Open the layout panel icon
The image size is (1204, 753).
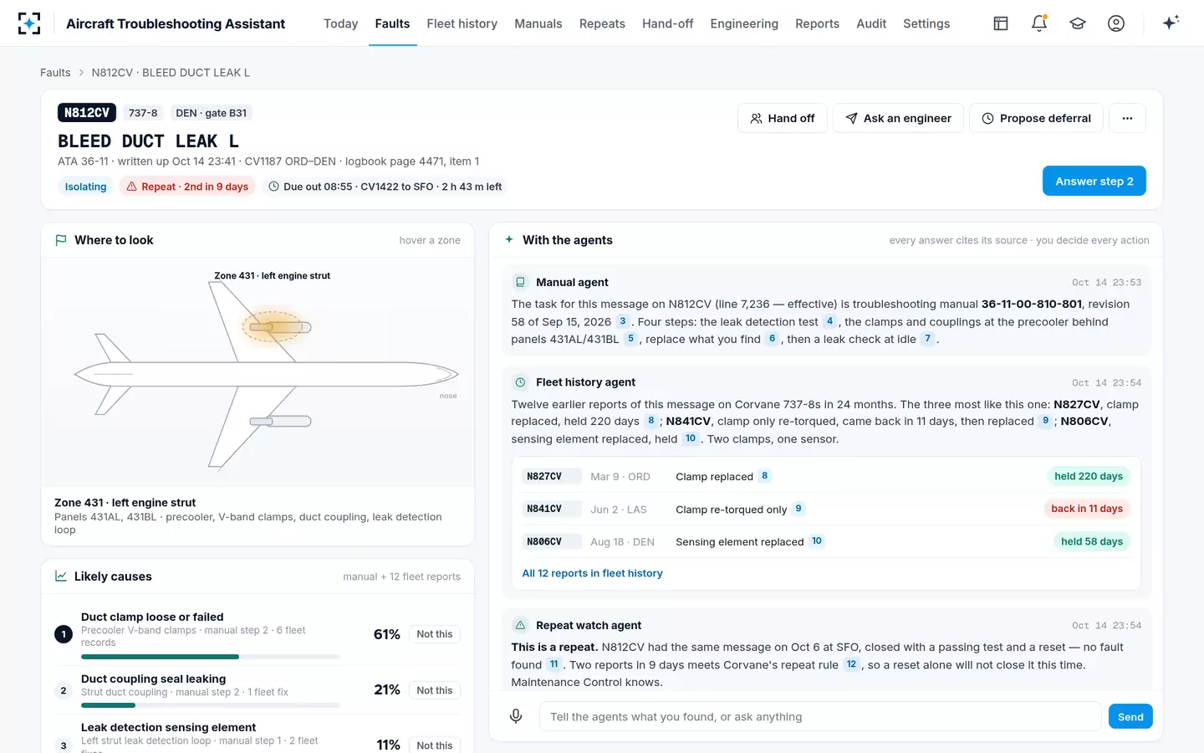[x=1001, y=23]
